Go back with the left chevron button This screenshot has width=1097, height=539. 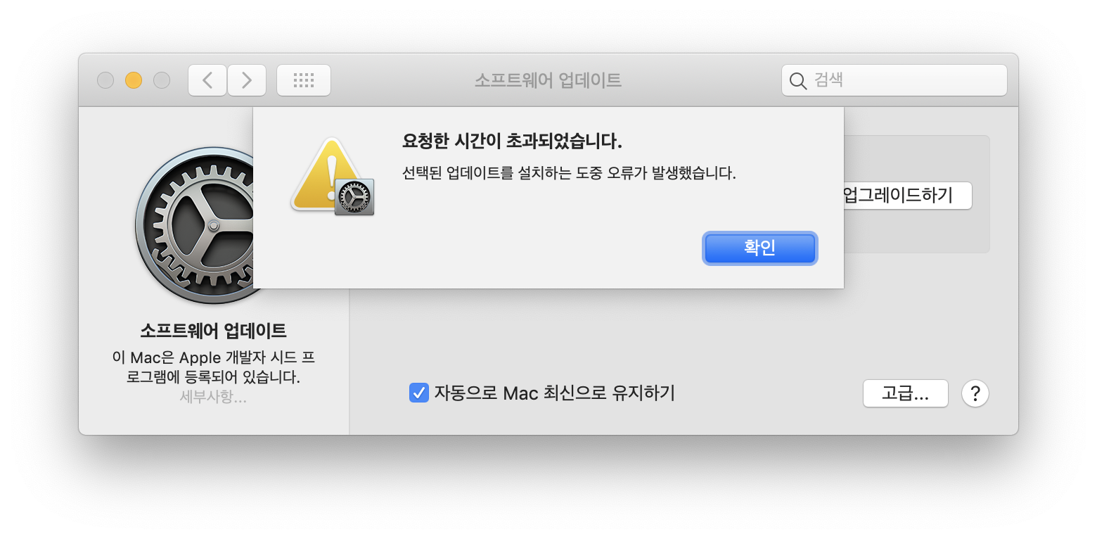(x=207, y=80)
